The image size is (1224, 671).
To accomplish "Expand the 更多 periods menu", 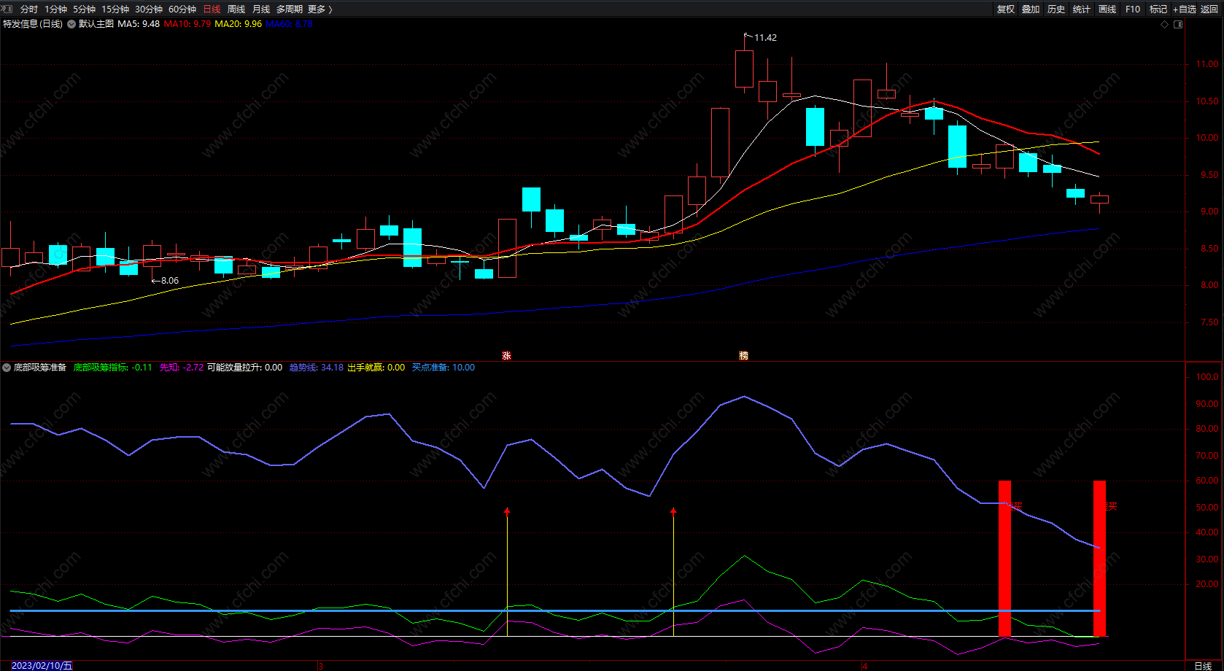I will (x=319, y=9).
